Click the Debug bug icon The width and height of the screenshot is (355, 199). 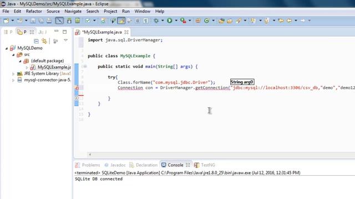[x=156, y=20]
